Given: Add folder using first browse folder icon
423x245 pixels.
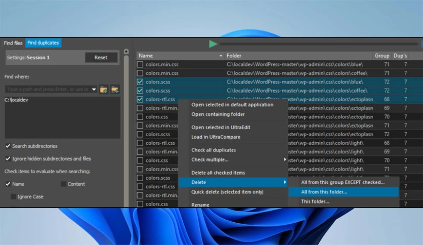Looking at the screenshot, I should (x=104, y=90).
